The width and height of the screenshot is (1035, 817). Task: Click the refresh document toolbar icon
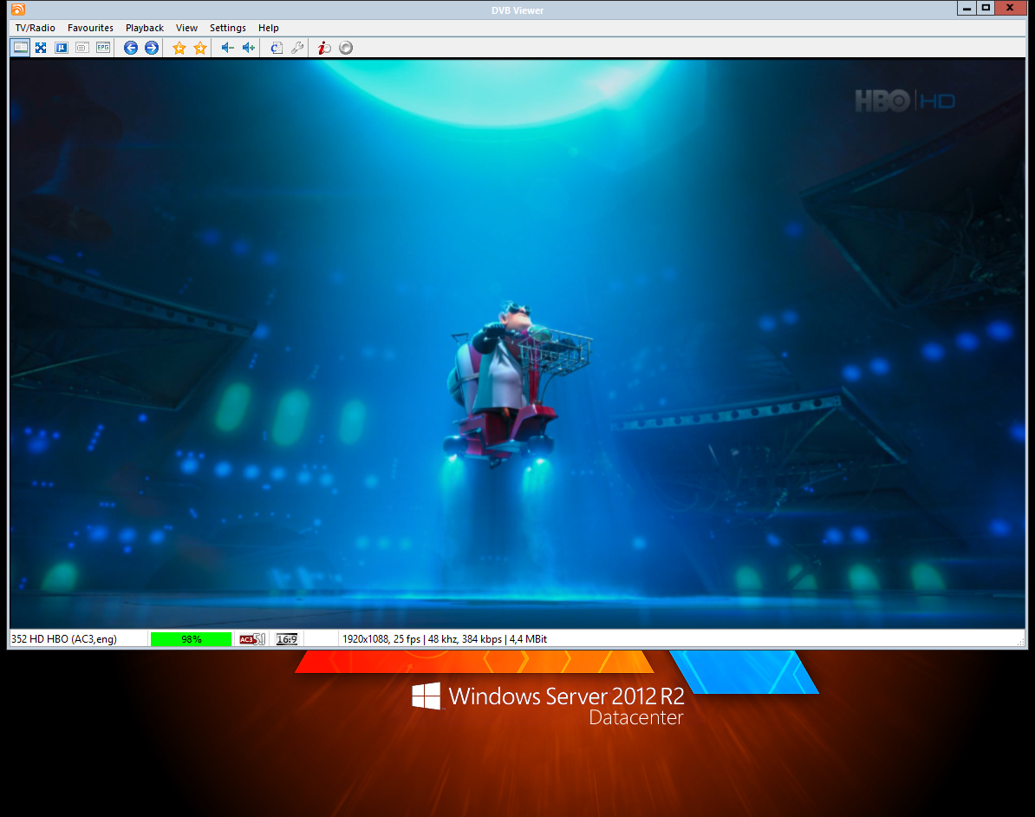point(277,48)
